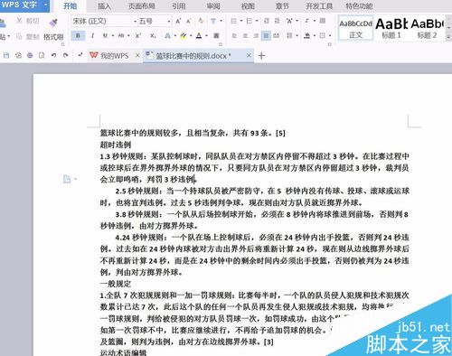
Task: Toggle Bold formatting off
Action: click(78, 36)
